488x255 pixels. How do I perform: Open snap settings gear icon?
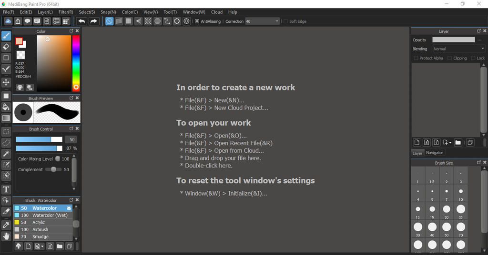click(186, 21)
